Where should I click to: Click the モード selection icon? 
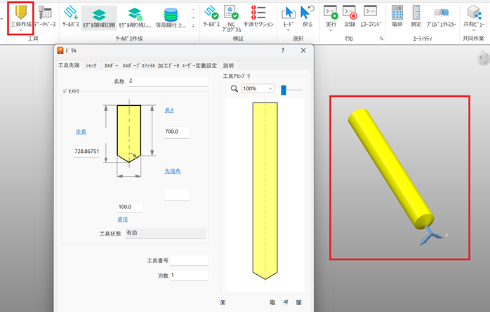click(288, 13)
